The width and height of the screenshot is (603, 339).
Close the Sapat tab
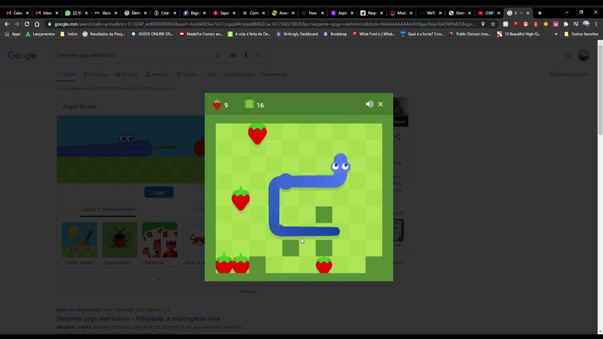(x=234, y=13)
